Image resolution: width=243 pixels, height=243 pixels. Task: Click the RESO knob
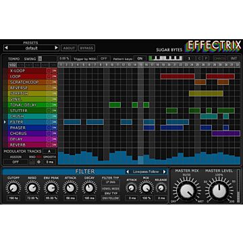tap(32, 188)
